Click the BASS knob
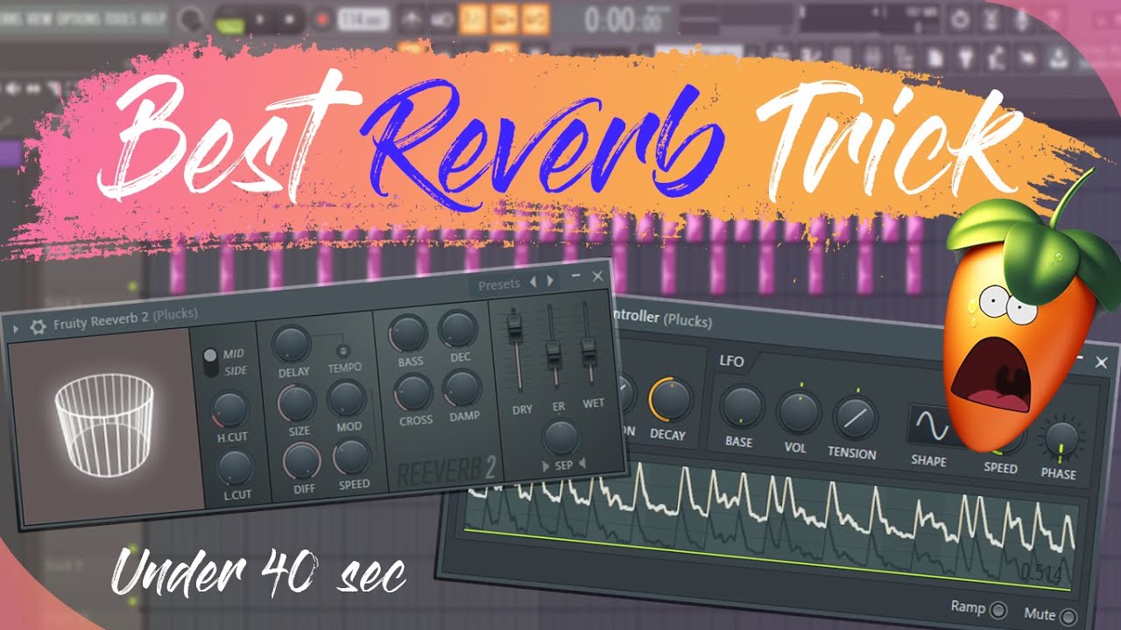The height and width of the screenshot is (630, 1121). [x=407, y=333]
